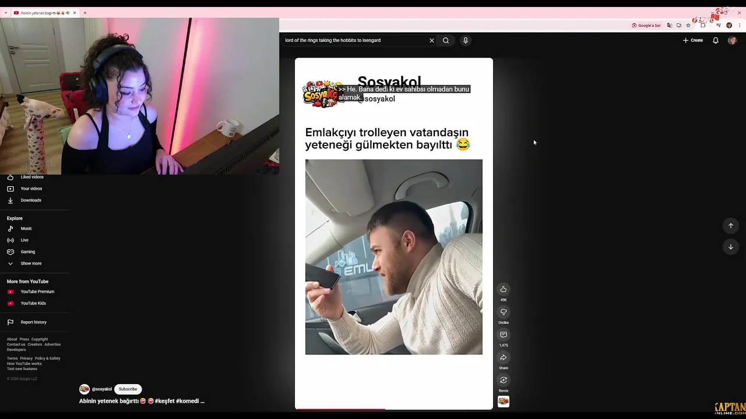Click the search magnifier button
Screen dimensions: 746x419
(446, 40)
